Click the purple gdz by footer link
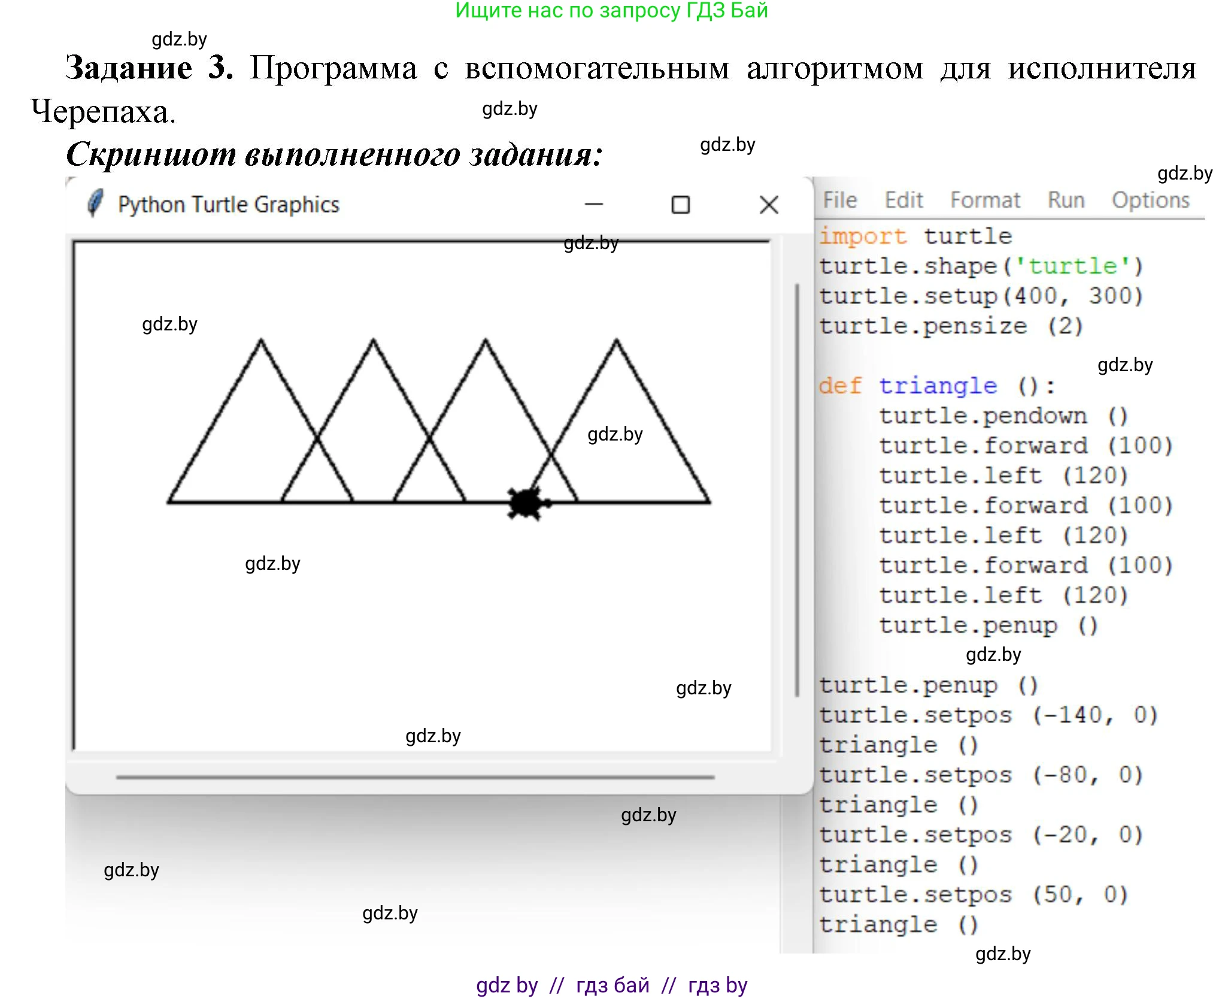 507,986
